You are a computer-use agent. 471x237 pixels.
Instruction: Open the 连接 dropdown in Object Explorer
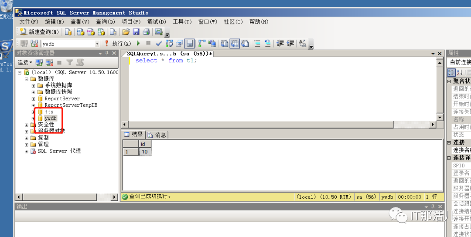[x=25, y=62]
